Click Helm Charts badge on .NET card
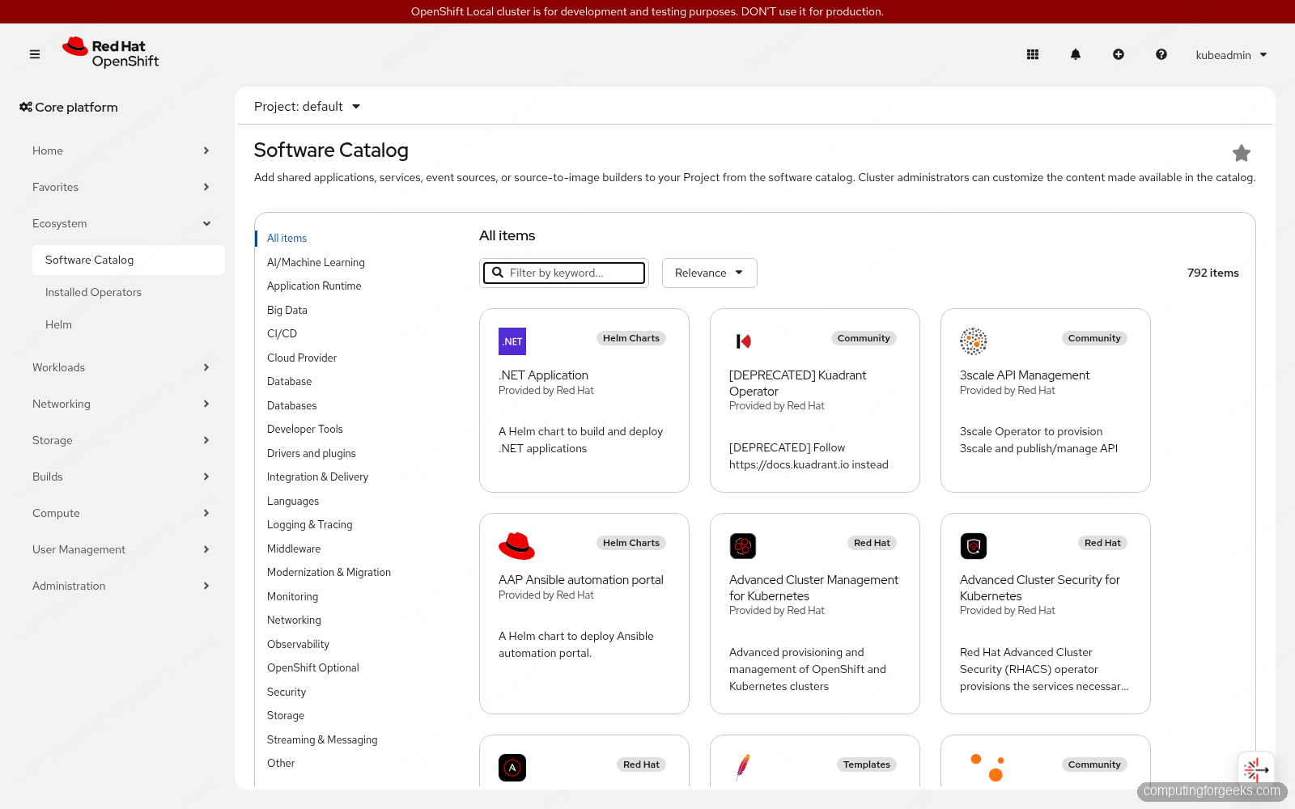This screenshot has width=1295, height=809. 631,338
